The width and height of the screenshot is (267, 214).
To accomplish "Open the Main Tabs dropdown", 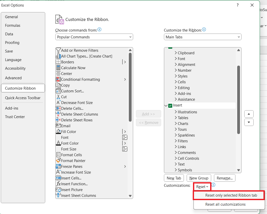I will tap(203, 37).
